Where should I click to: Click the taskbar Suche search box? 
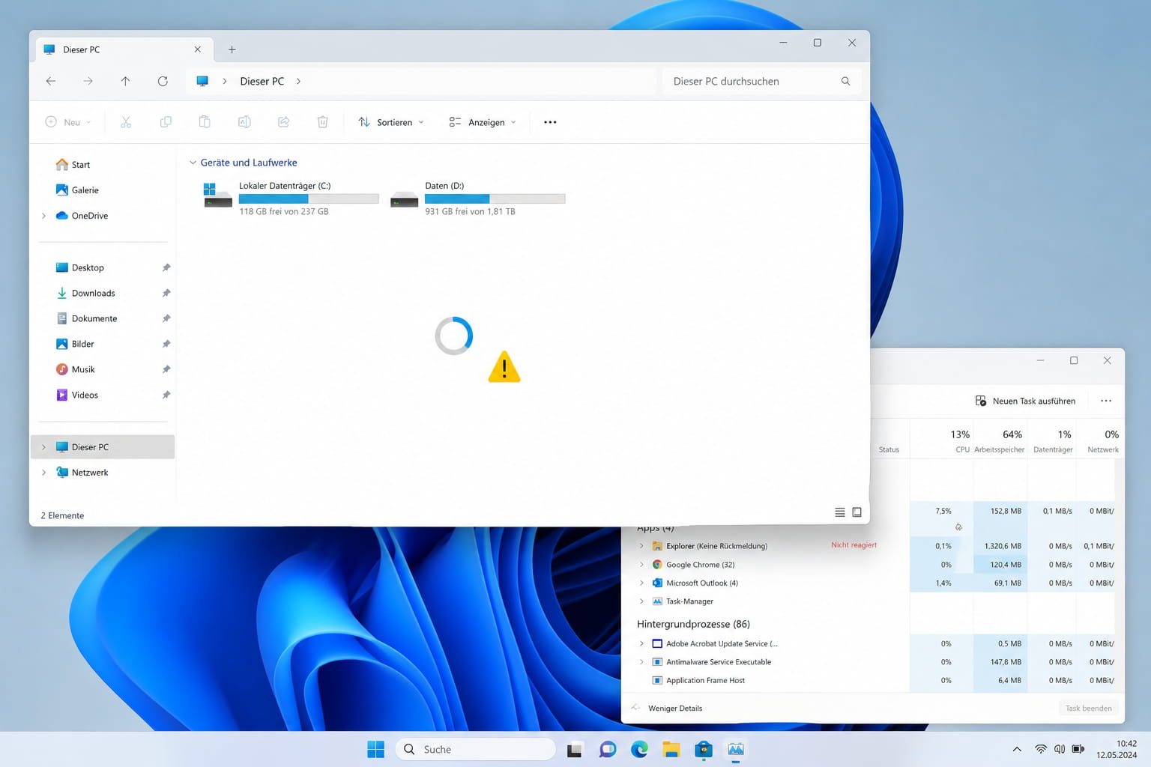[x=476, y=749]
